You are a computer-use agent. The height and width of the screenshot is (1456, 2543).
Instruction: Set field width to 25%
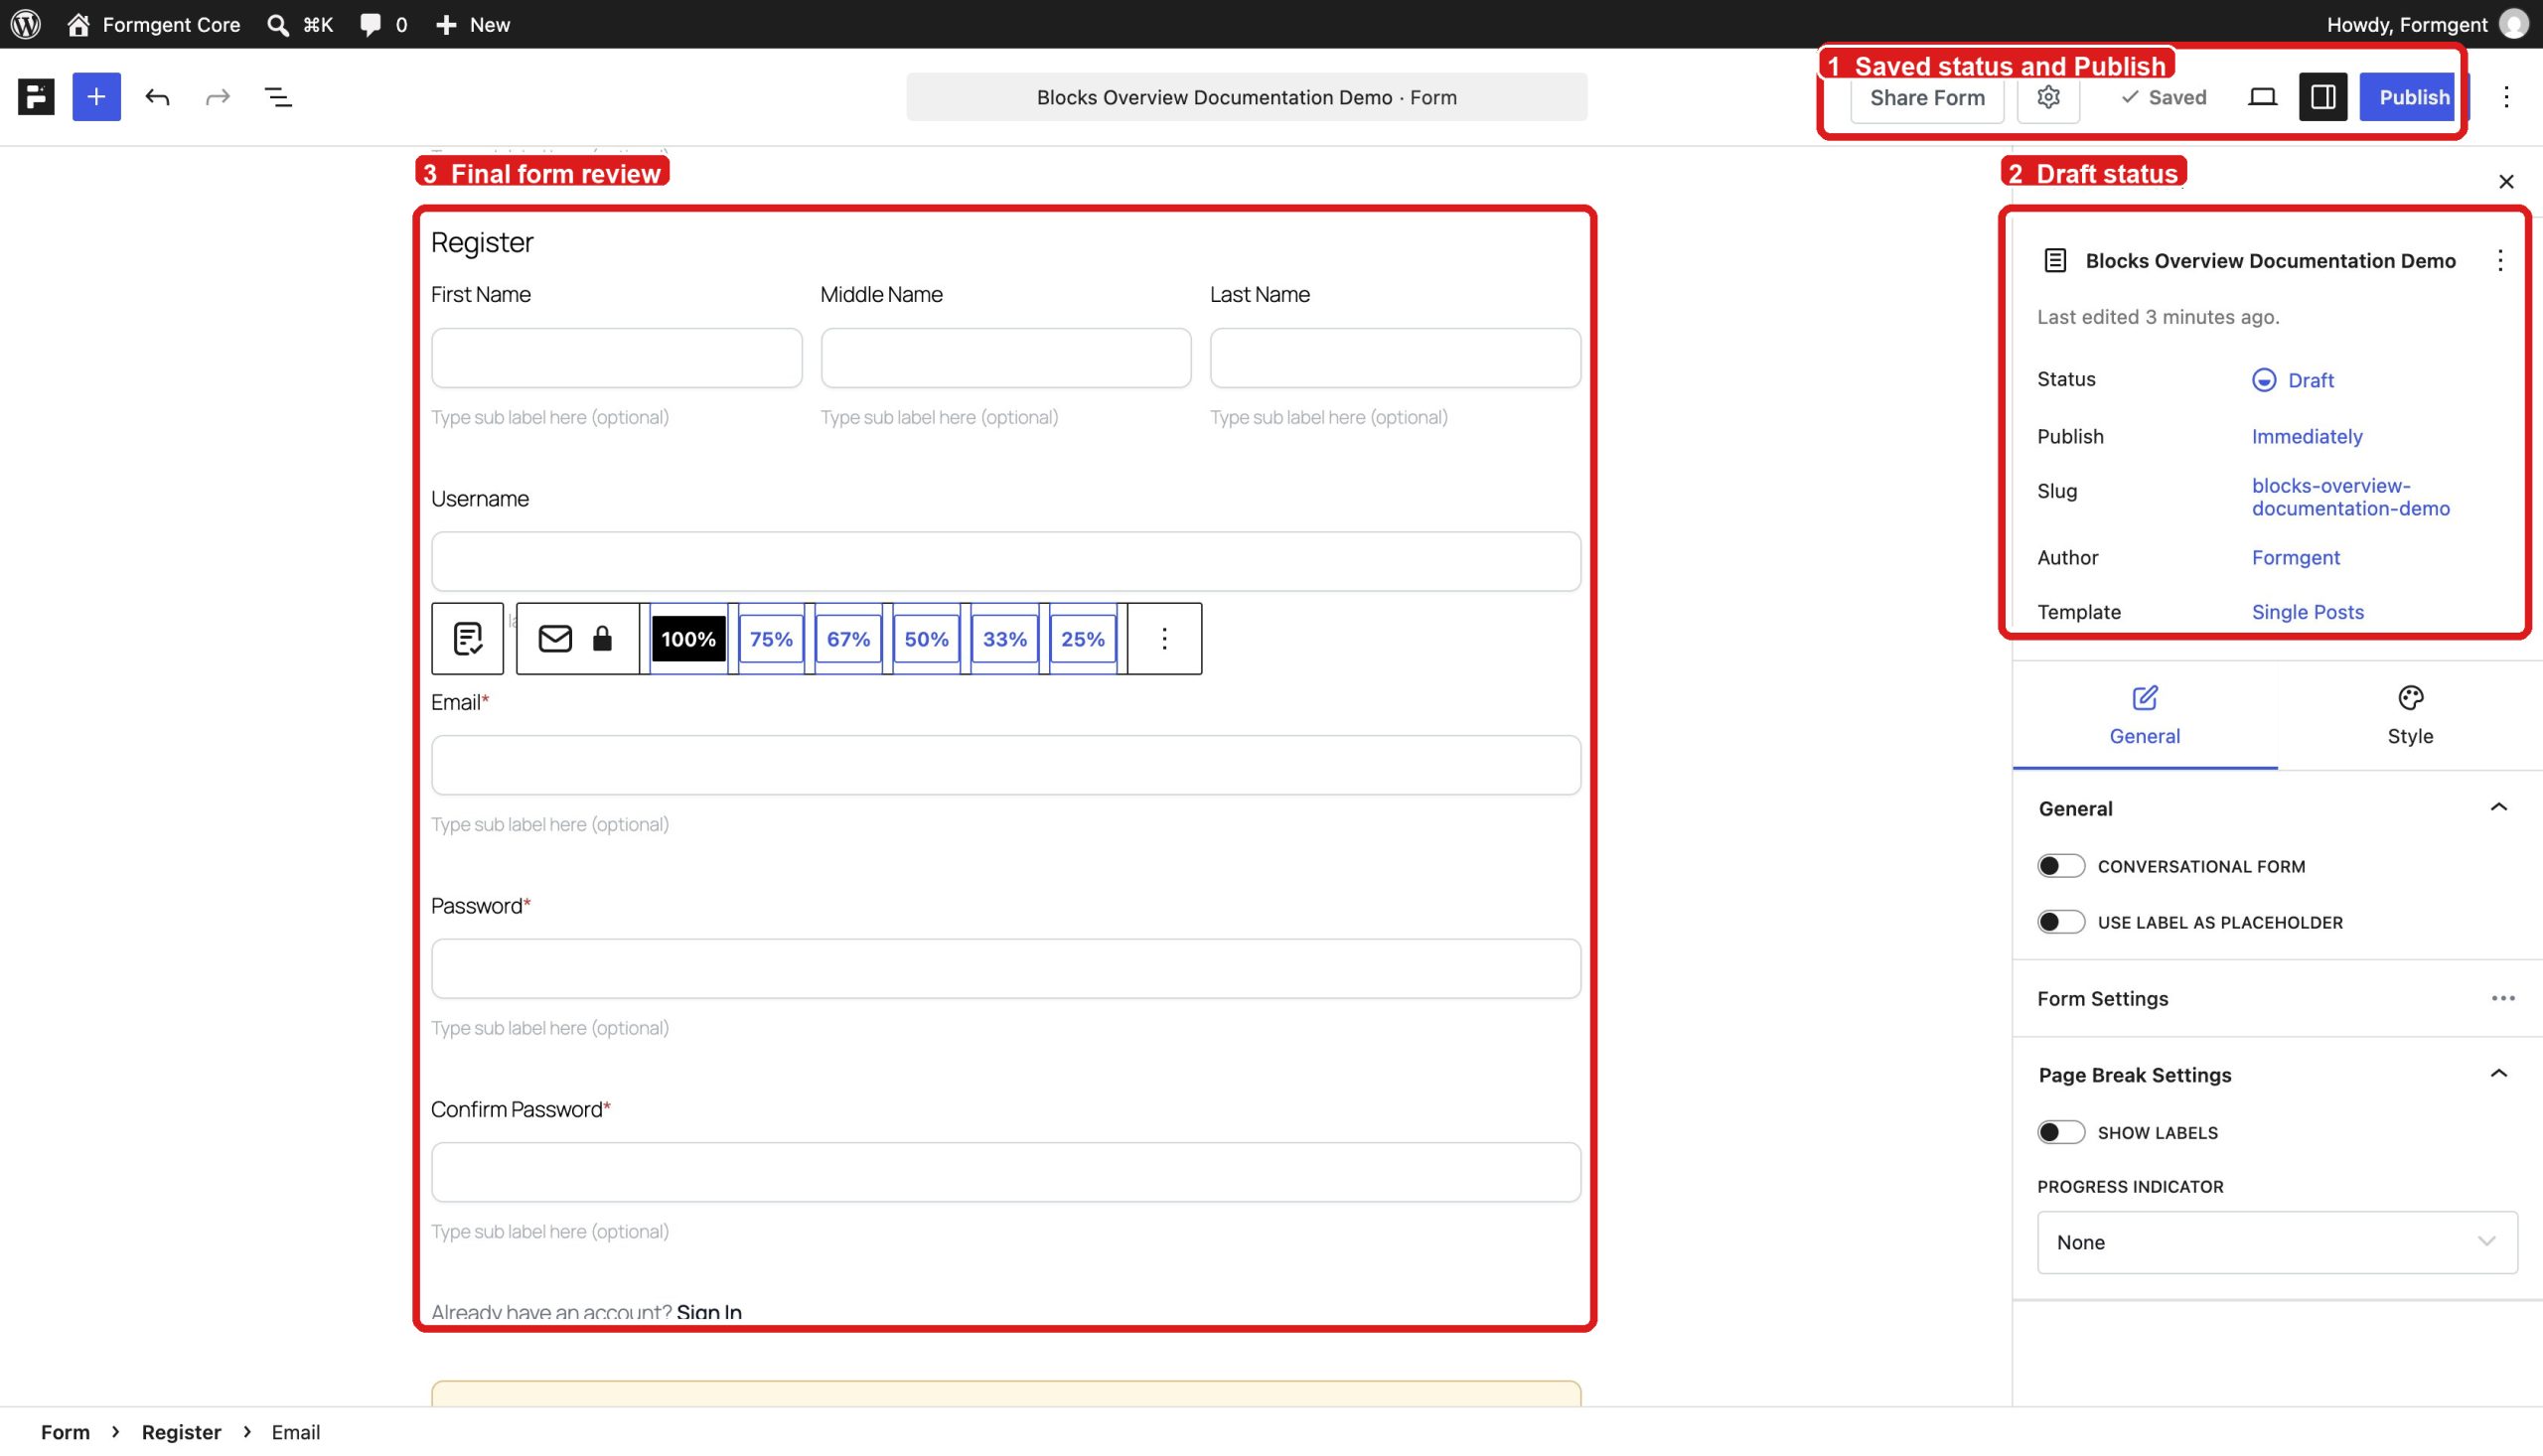(1082, 639)
